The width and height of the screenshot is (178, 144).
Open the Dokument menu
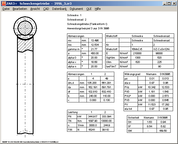click(x=76, y=9)
